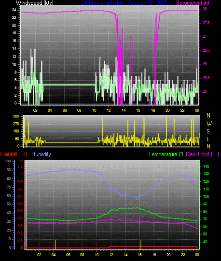Click the Barometer (.in) axis title
This screenshot has height=261, width=221.
tap(193, 3)
